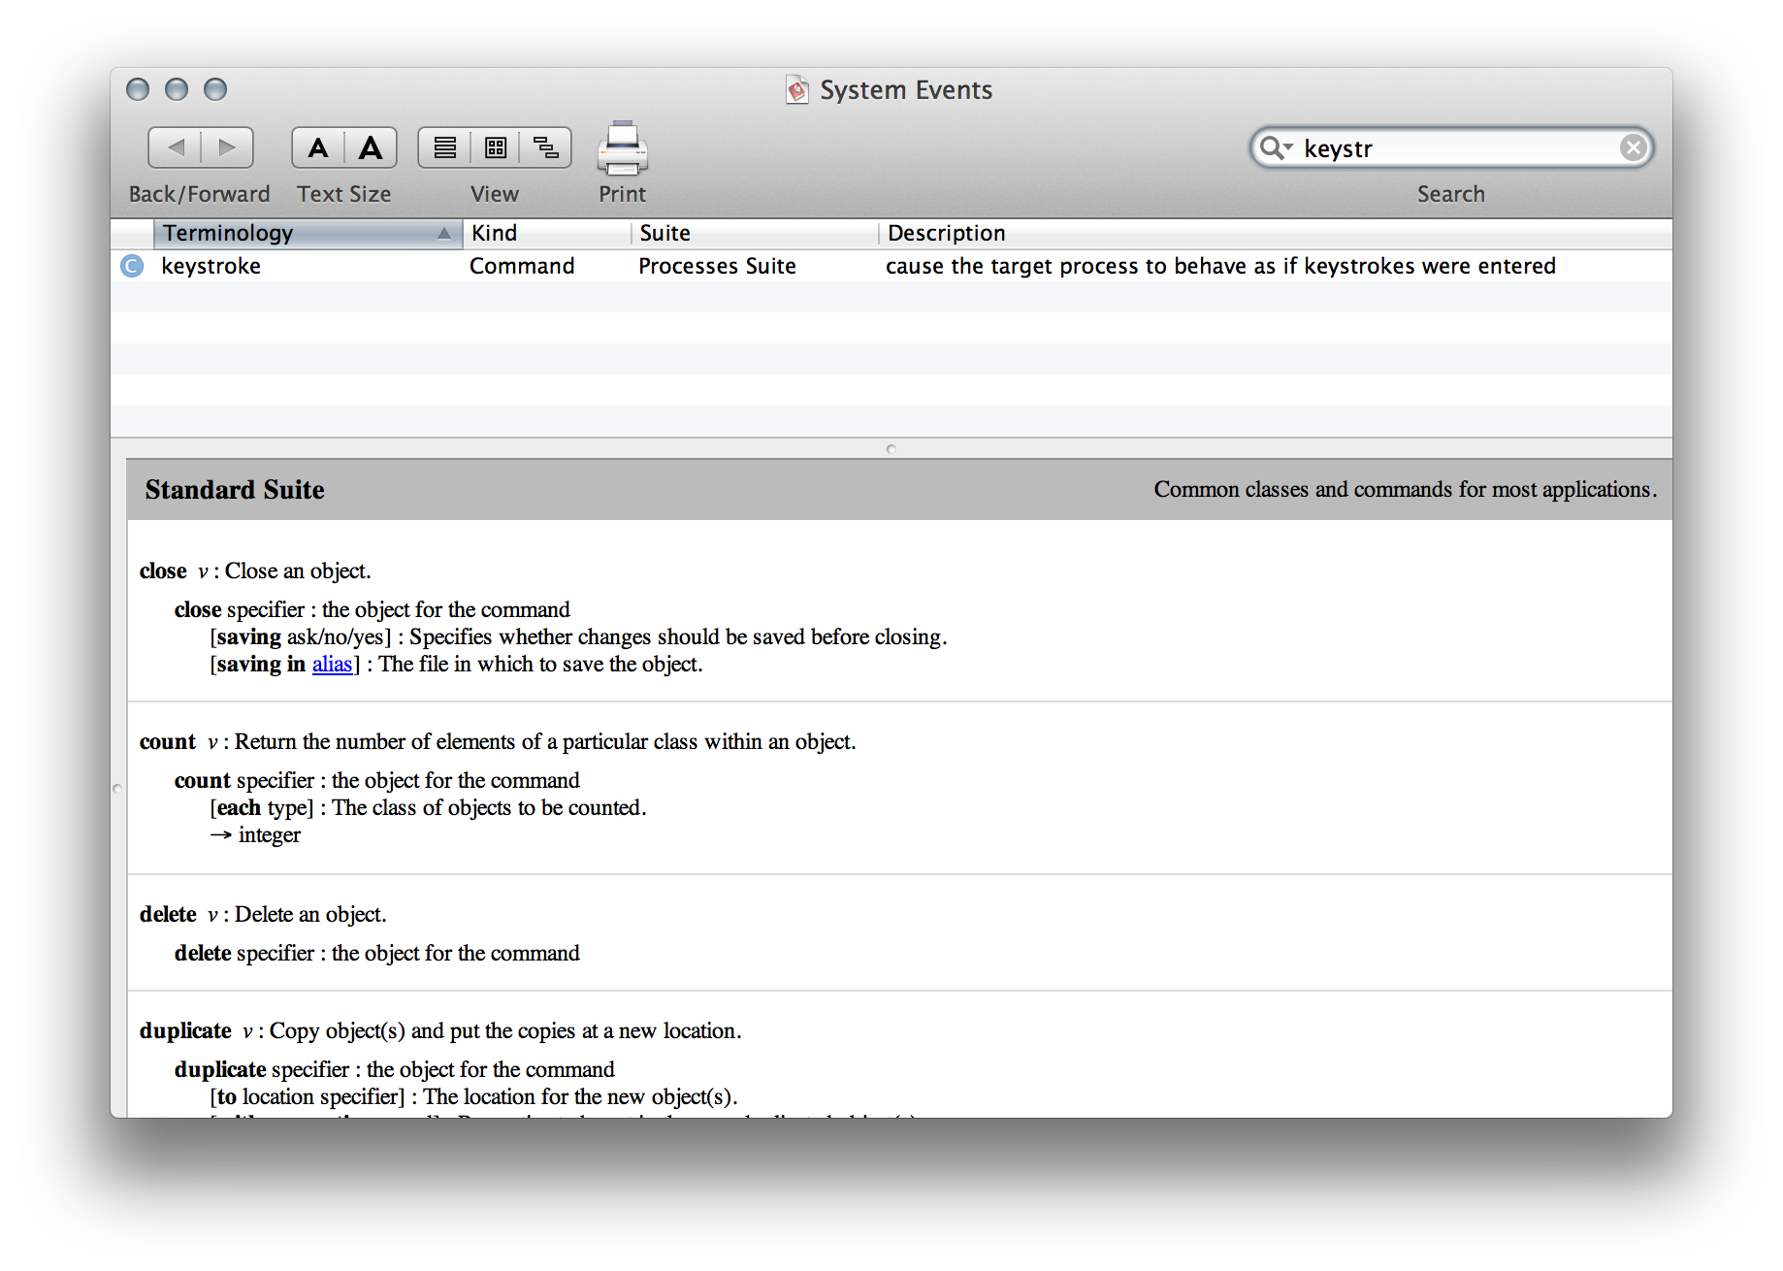Click the Standard Suite heading
The width and height of the screenshot is (1783, 1271).
[x=235, y=489]
